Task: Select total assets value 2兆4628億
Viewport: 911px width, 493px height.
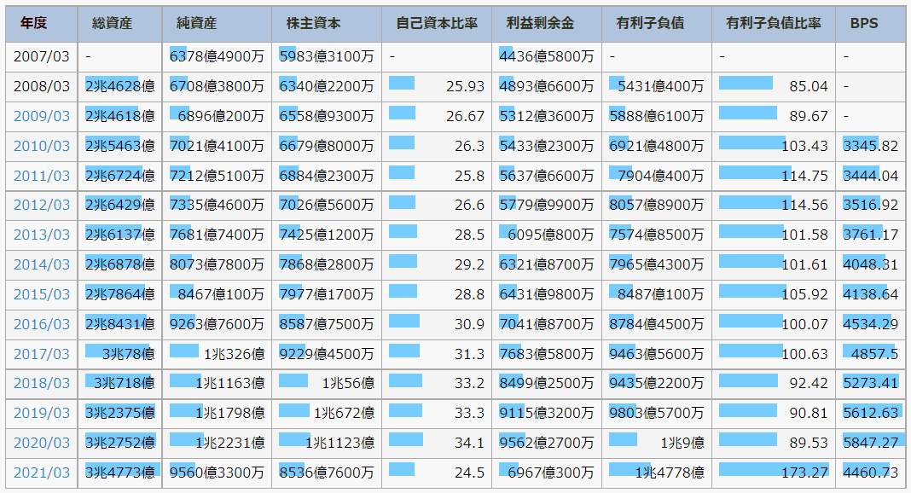Action: coord(120,86)
